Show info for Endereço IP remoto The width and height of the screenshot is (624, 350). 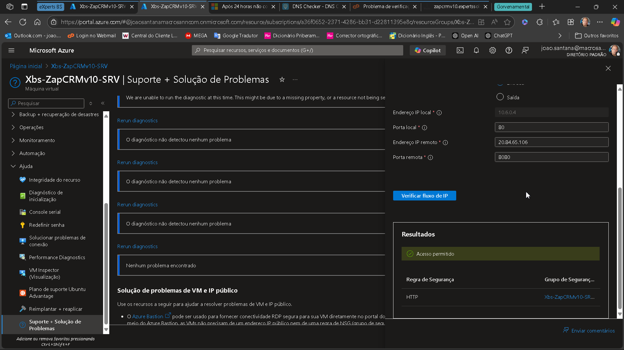[x=445, y=142]
